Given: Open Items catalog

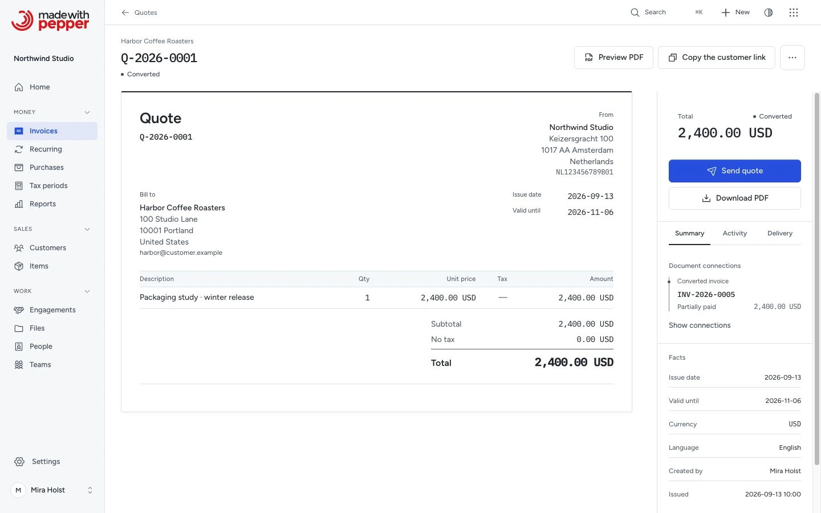Looking at the screenshot, I should coord(52,266).
